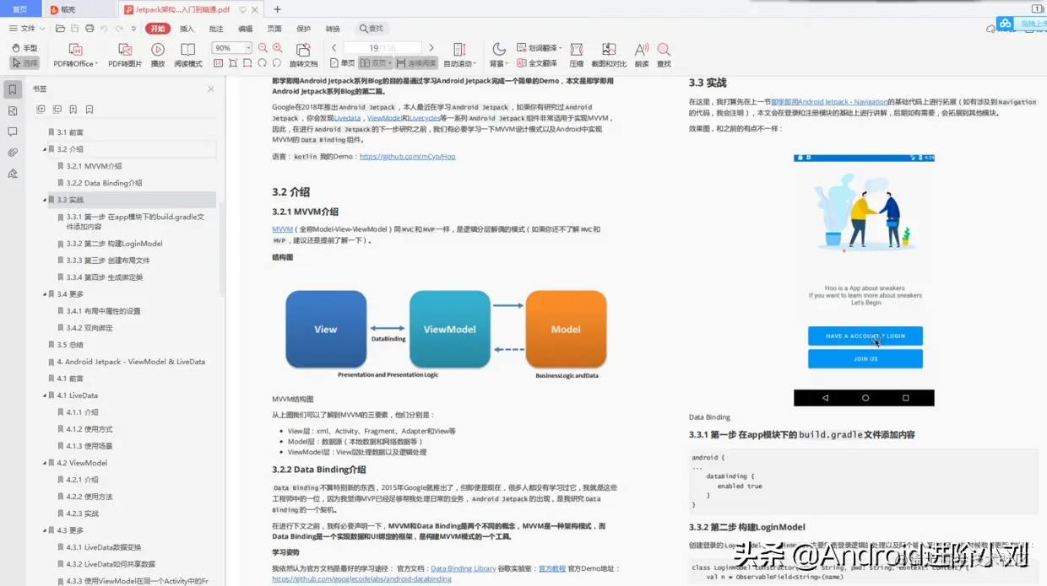Open the ViewModel hyperlink in text
The image size is (1047, 586).
coord(384,118)
